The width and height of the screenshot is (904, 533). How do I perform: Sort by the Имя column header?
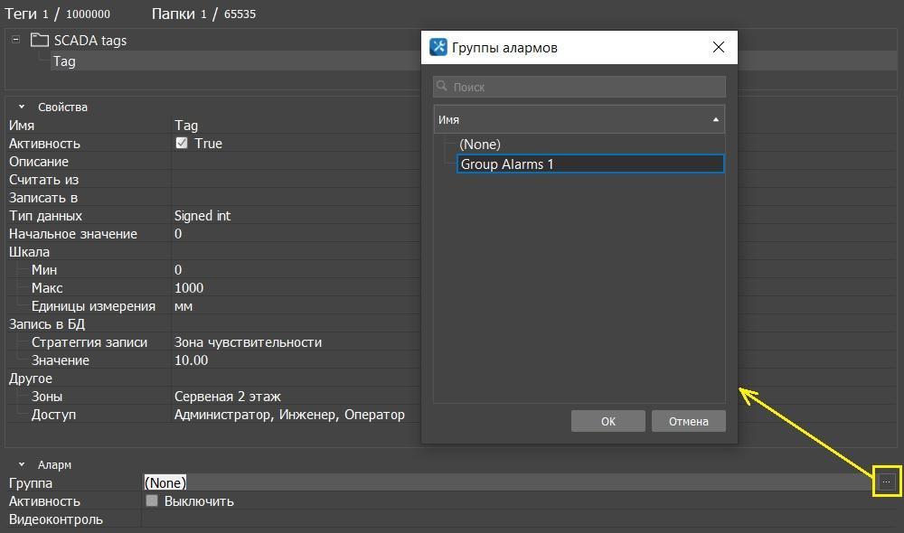pos(579,119)
